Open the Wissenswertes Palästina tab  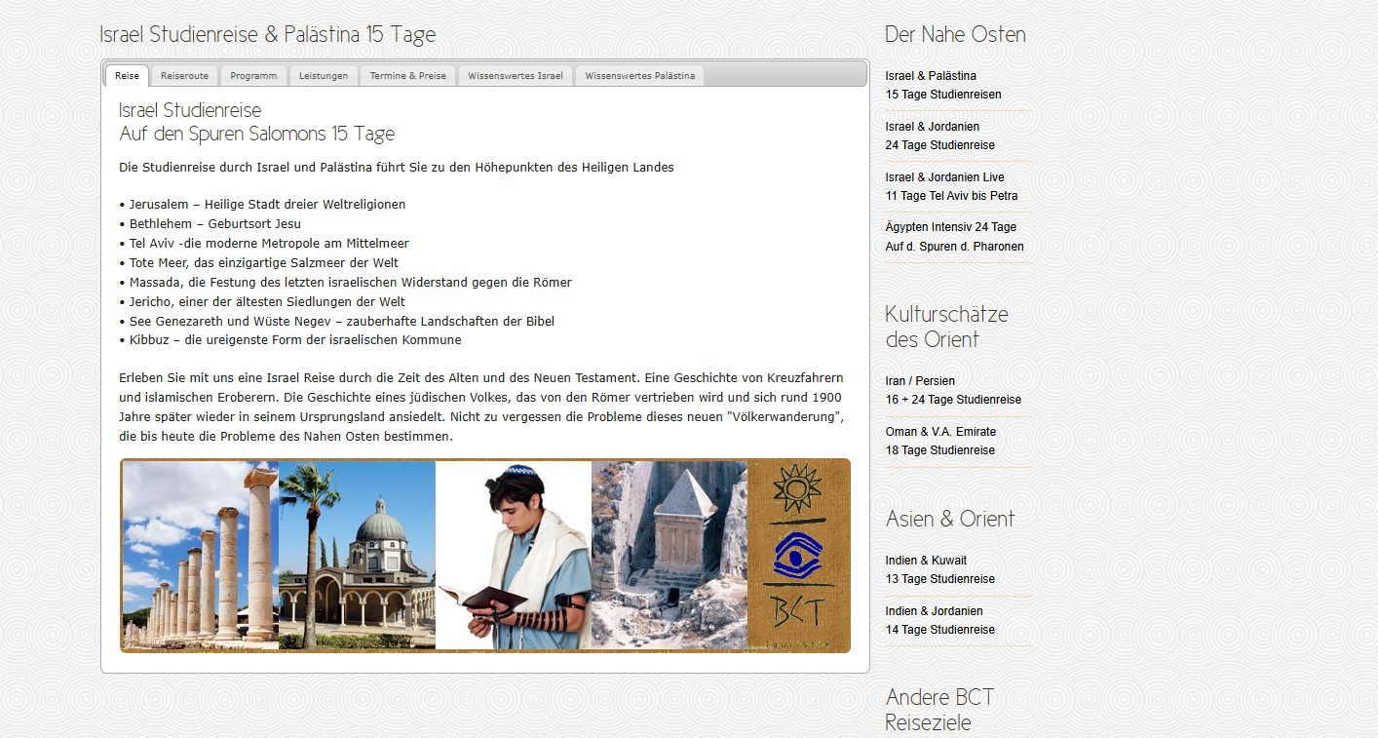[x=639, y=76]
